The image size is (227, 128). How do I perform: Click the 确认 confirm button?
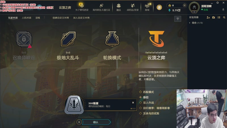pos(96,122)
